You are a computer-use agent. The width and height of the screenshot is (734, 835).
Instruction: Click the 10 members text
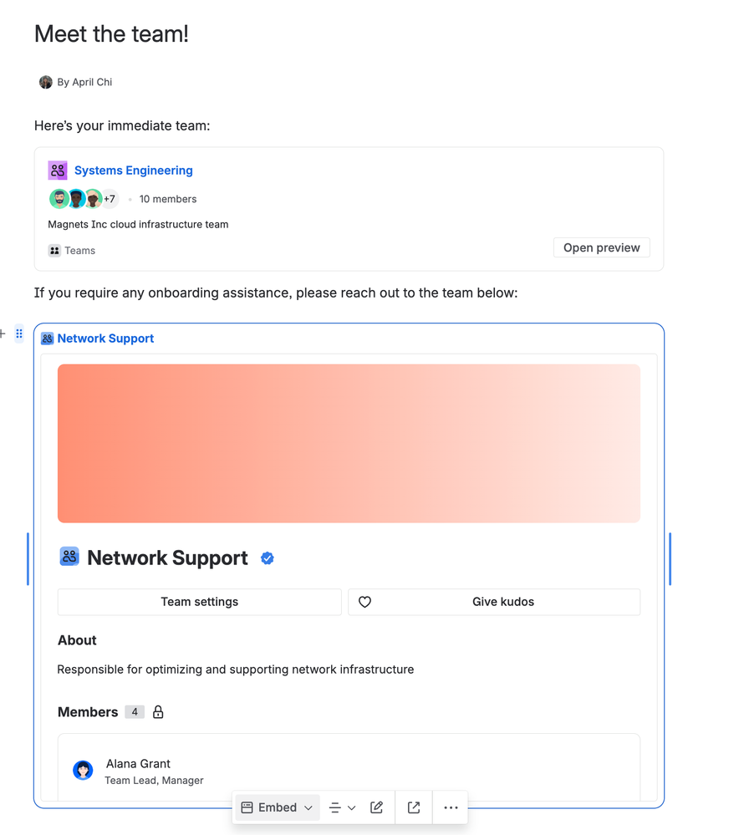[x=168, y=199]
